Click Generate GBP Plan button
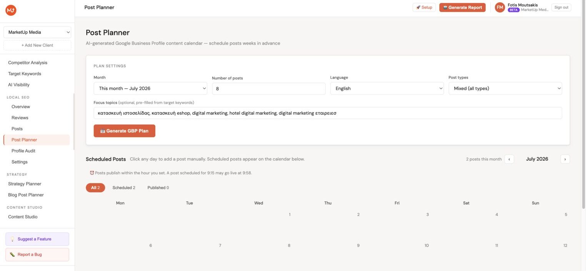Screen dimensions: 586x271 point(125,131)
